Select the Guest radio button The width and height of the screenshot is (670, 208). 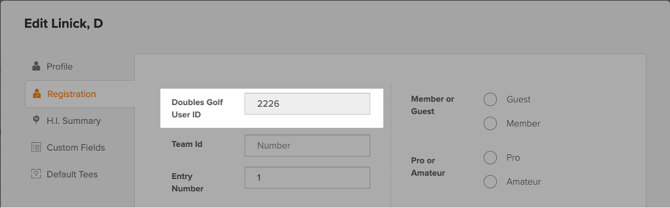coord(490,99)
